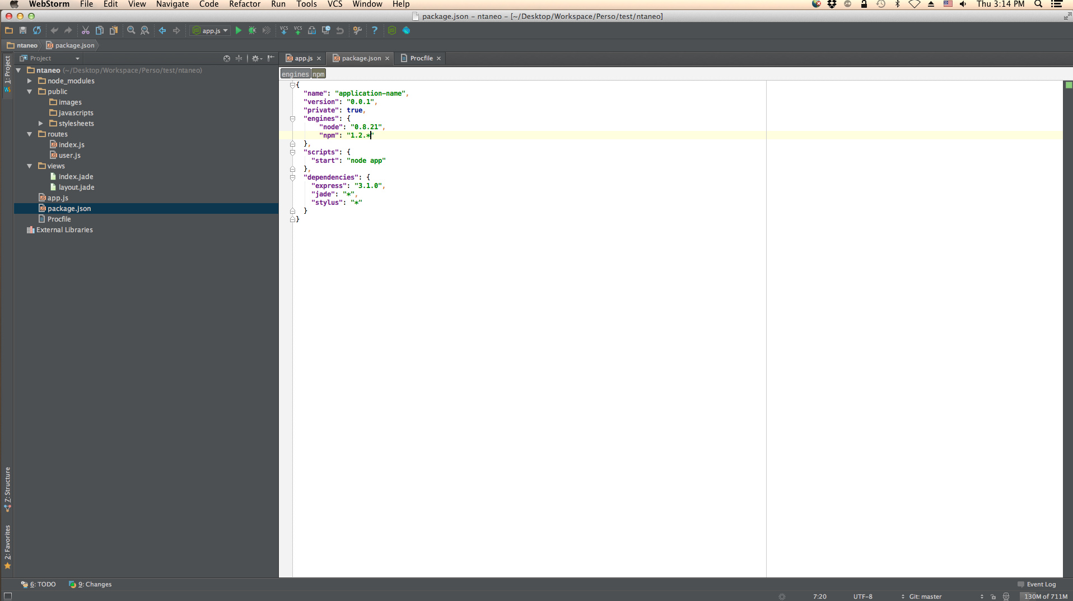This screenshot has height=601, width=1073.
Task: Click the Debug bug icon
Action: (253, 31)
